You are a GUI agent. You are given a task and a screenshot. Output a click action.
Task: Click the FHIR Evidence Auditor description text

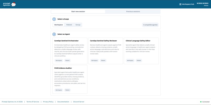point(70,79)
